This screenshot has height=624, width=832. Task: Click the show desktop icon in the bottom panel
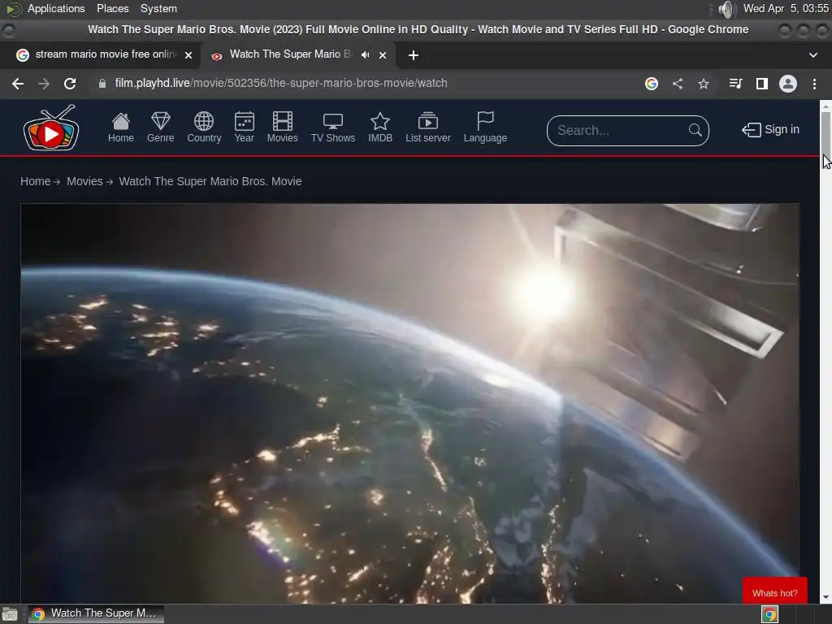click(x=10, y=614)
